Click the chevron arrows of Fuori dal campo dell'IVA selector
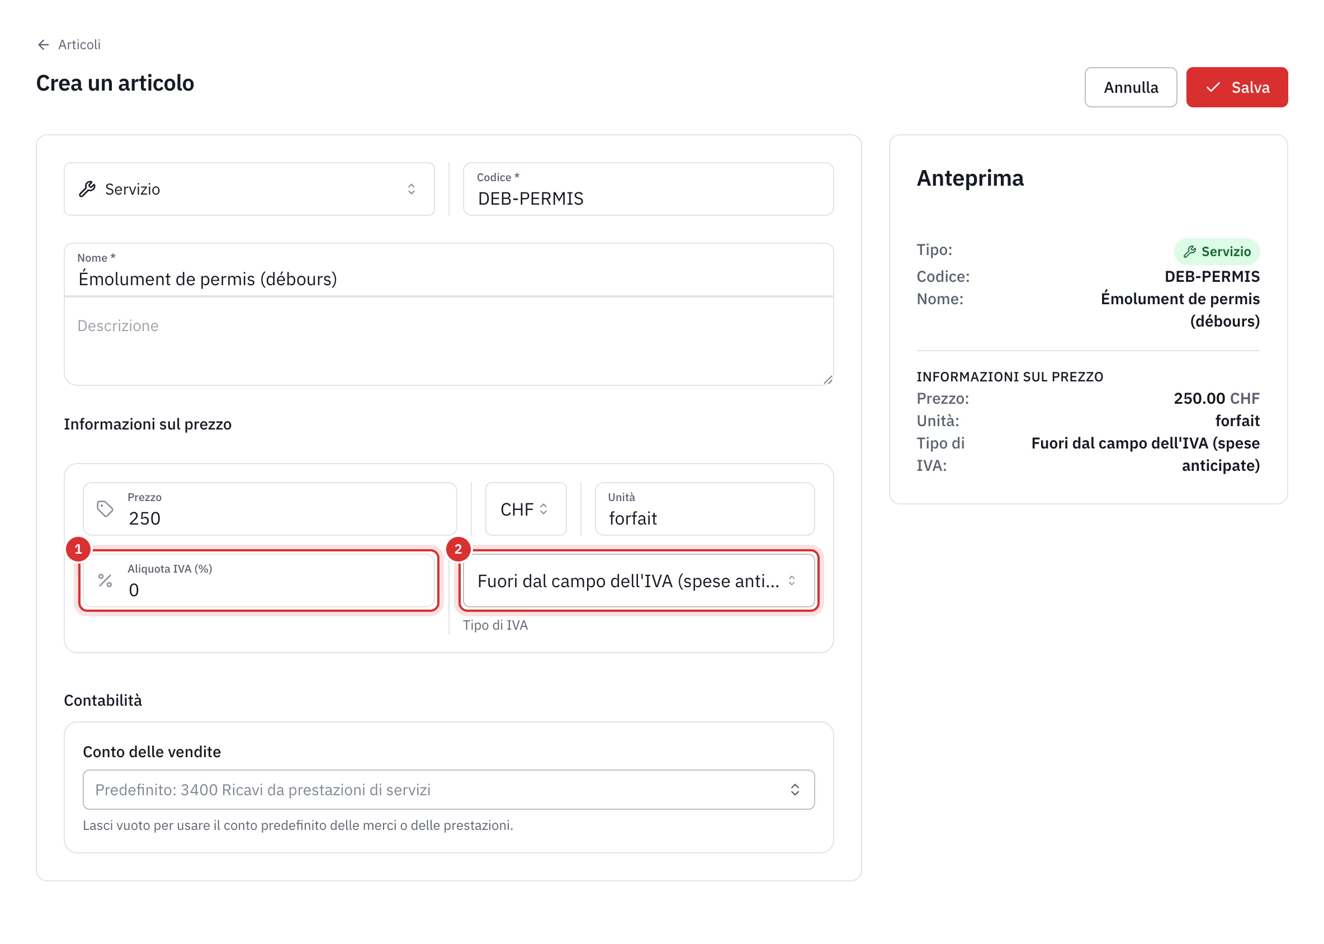The height and width of the screenshot is (944, 1324). [792, 580]
